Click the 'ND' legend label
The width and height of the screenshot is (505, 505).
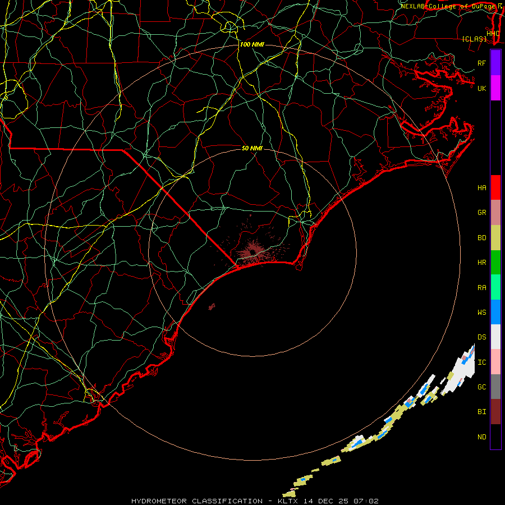pos(481,437)
